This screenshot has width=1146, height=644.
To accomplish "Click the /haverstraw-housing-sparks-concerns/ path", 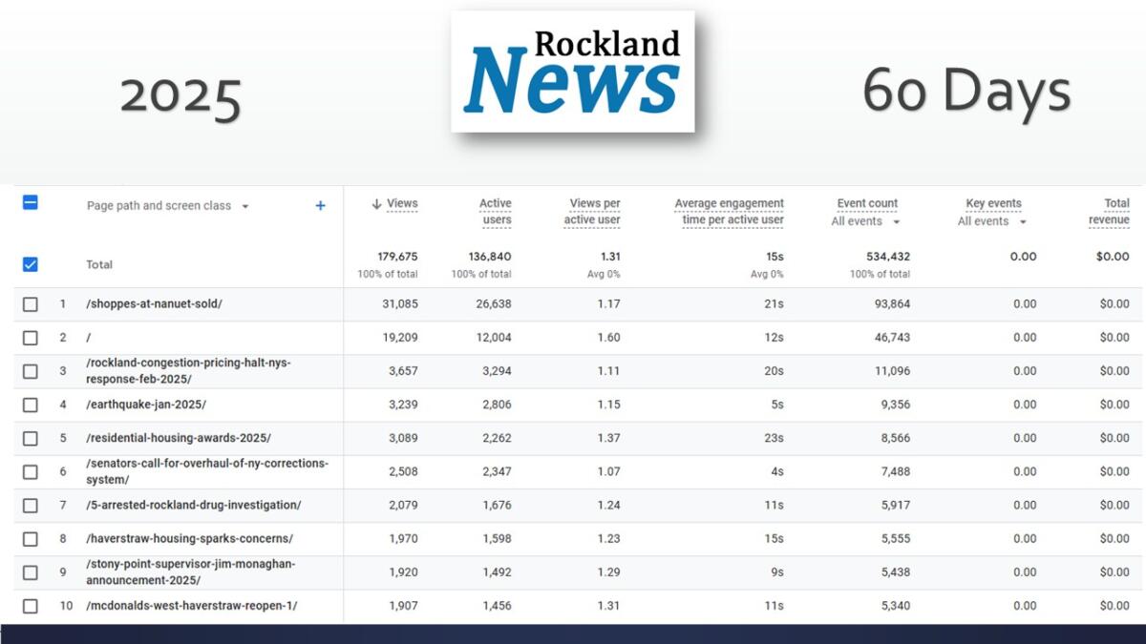I will click(x=189, y=539).
